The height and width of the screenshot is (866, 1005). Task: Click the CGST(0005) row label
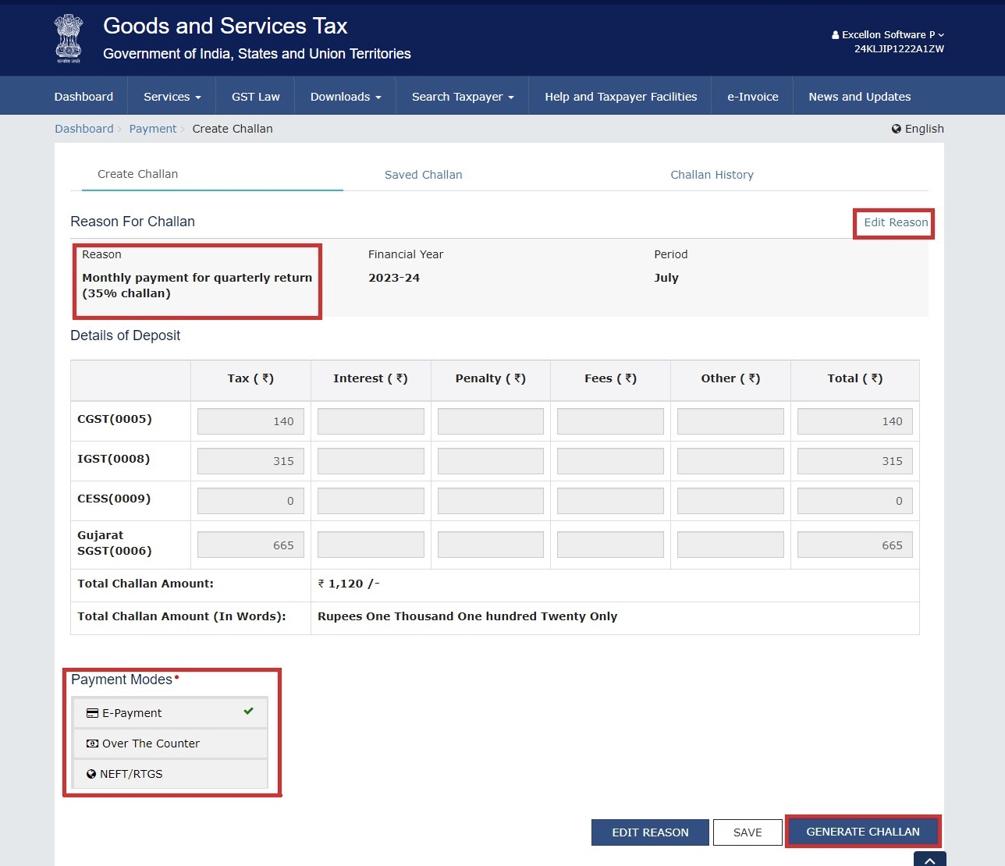(115, 419)
